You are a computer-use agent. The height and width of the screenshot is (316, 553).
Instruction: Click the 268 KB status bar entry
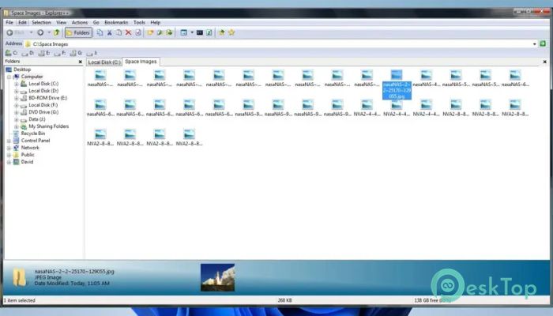(284, 300)
